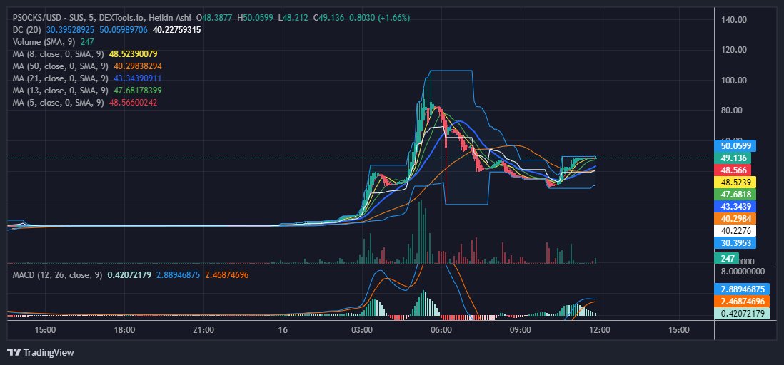Click the DC basis value 40.22759315
784x365 pixels.
coord(176,30)
